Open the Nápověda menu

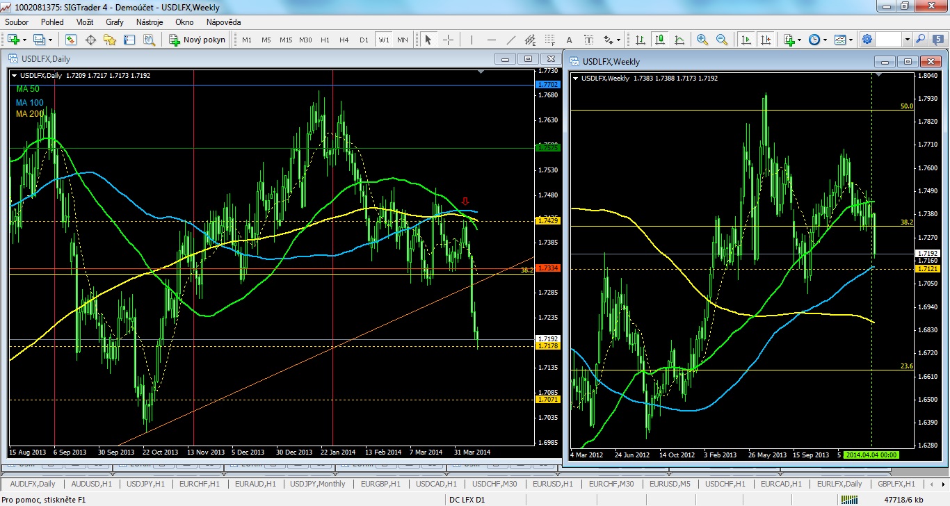click(223, 22)
